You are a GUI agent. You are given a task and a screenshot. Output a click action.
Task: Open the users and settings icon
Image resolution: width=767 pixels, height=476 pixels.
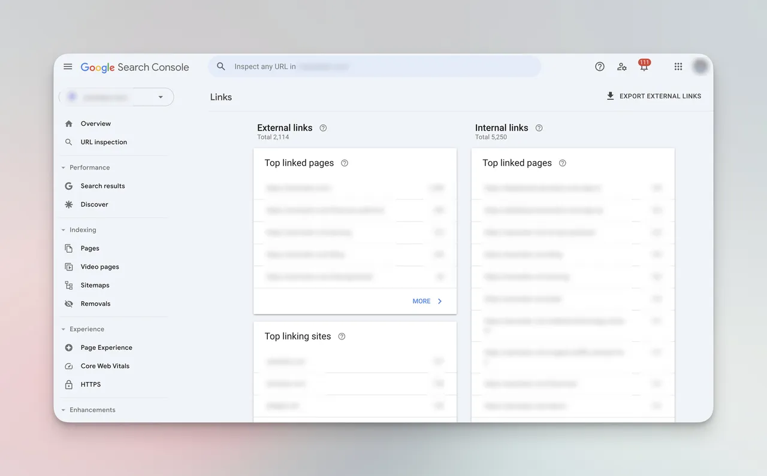622,66
